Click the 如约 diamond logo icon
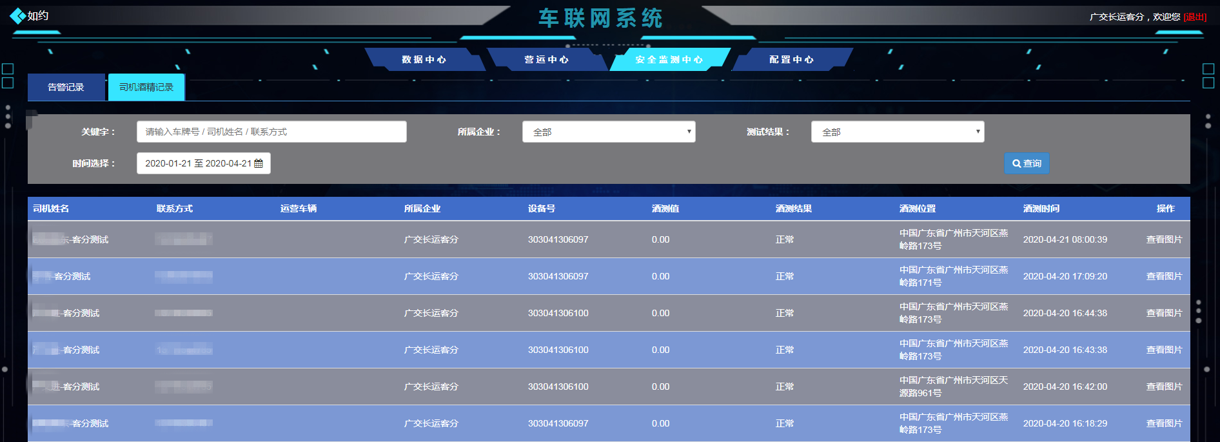This screenshot has height=442, width=1220. [17, 16]
